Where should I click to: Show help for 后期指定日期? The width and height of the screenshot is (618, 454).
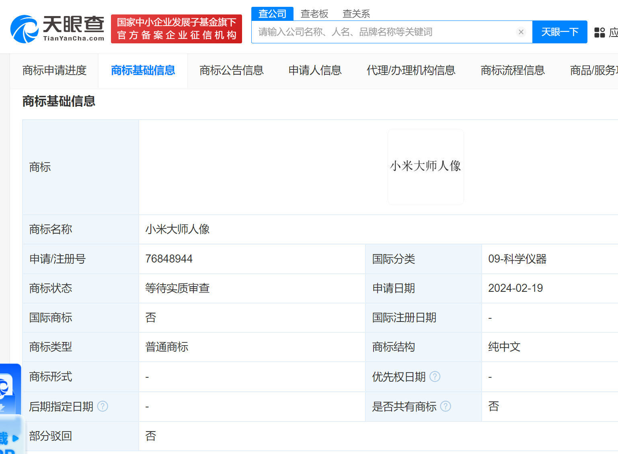pos(103,406)
